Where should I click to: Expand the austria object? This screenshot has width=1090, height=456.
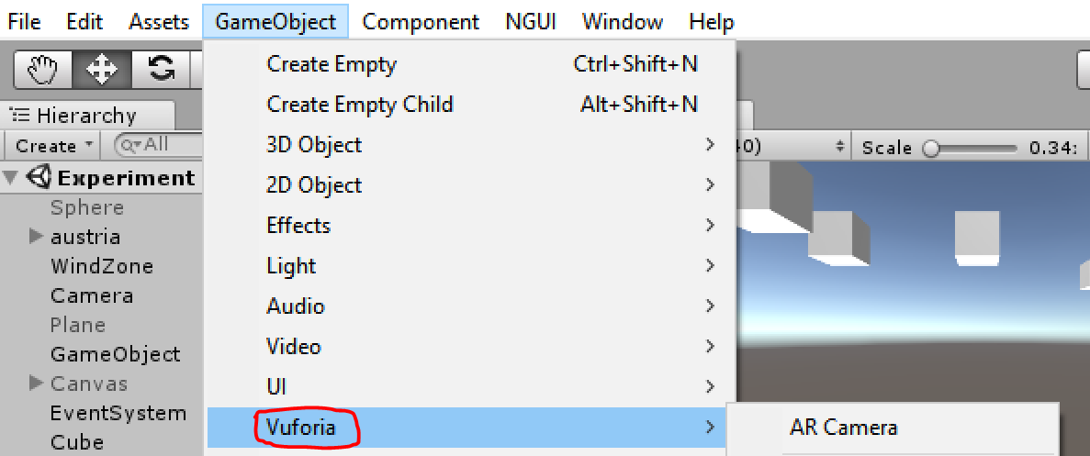click(37, 237)
